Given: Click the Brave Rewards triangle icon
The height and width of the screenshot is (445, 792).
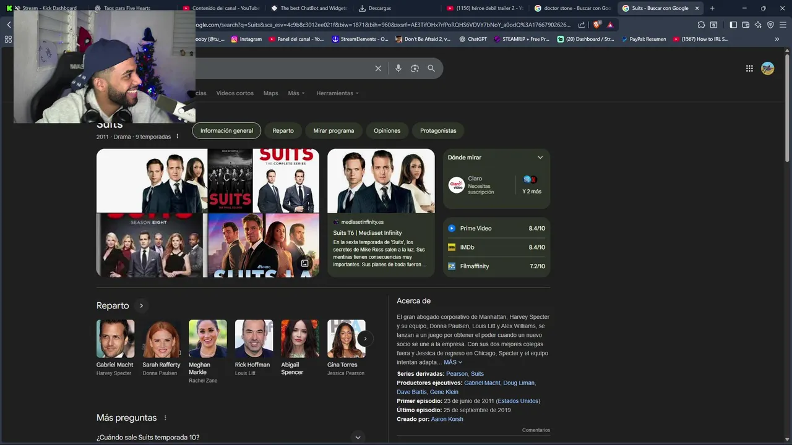Looking at the screenshot, I should [x=610, y=25].
